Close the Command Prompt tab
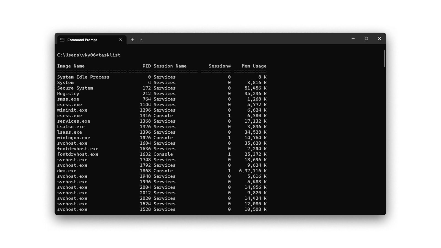The width and height of the screenshot is (441, 248). [x=120, y=40]
